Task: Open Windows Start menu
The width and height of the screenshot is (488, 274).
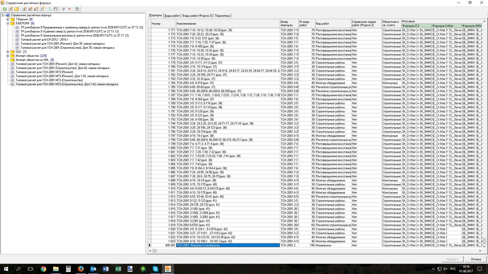Action: pyautogui.click(x=6, y=269)
